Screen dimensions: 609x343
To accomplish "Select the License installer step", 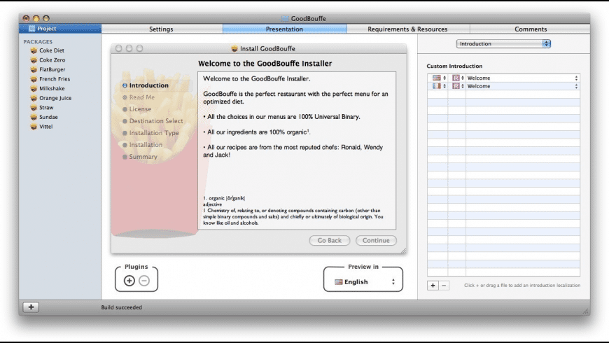I will pyautogui.click(x=136, y=109).
